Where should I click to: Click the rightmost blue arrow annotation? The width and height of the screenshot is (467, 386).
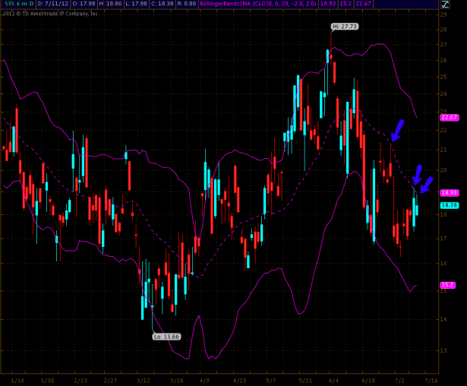point(425,185)
